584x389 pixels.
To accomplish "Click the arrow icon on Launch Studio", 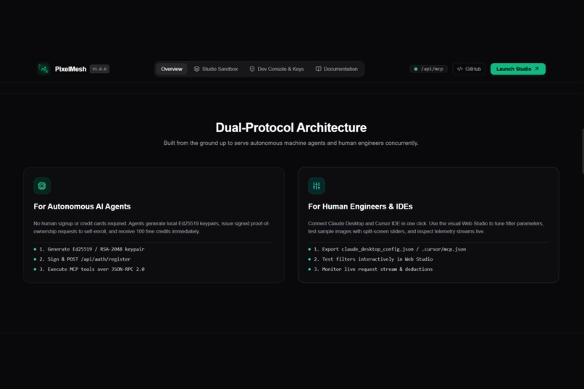I will [537, 69].
